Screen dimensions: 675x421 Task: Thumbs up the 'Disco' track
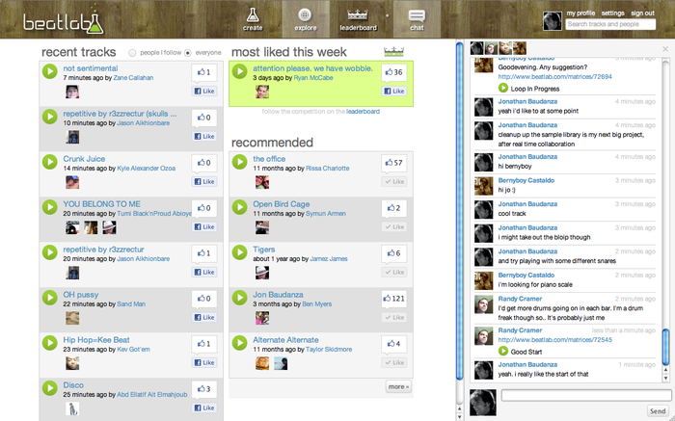(202, 389)
